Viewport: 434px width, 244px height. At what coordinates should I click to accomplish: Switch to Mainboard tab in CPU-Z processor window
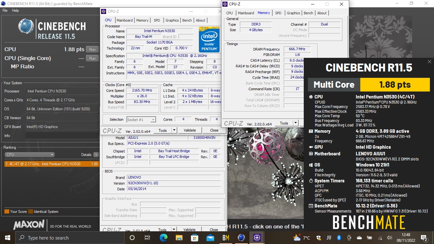pyautogui.click(x=125, y=20)
